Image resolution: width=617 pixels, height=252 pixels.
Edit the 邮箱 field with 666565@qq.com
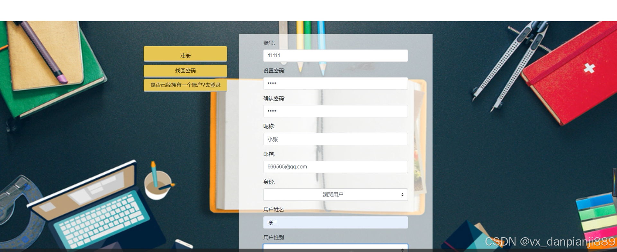click(335, 167)
